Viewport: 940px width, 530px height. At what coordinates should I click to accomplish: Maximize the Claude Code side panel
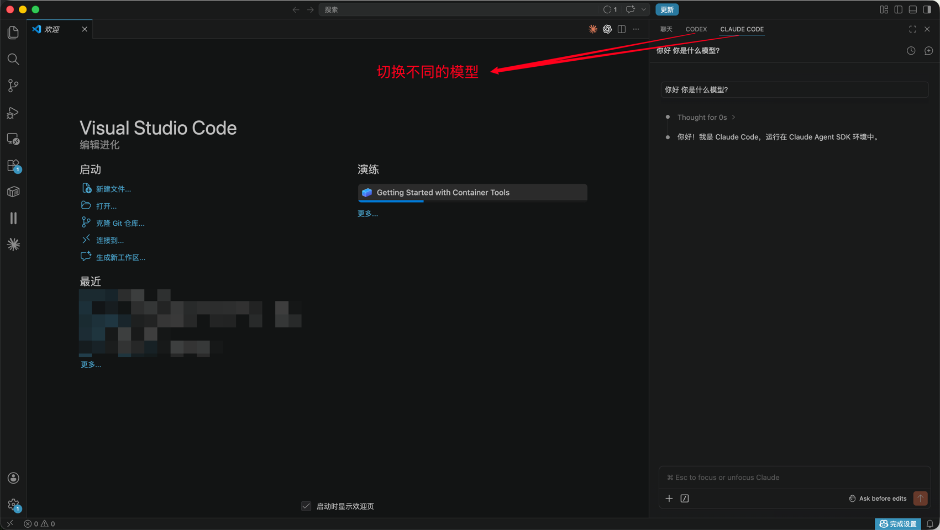(x=913, y=29)
